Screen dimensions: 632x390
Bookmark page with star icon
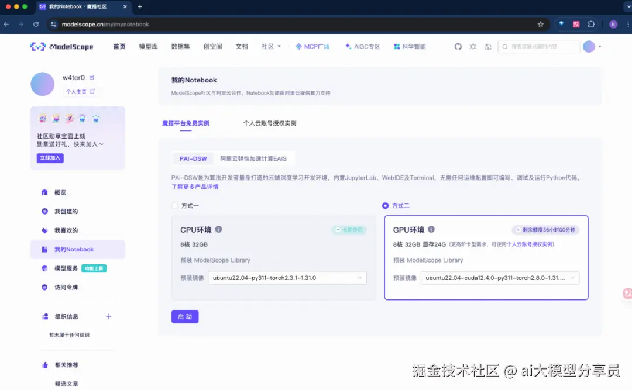coord(541,24)
